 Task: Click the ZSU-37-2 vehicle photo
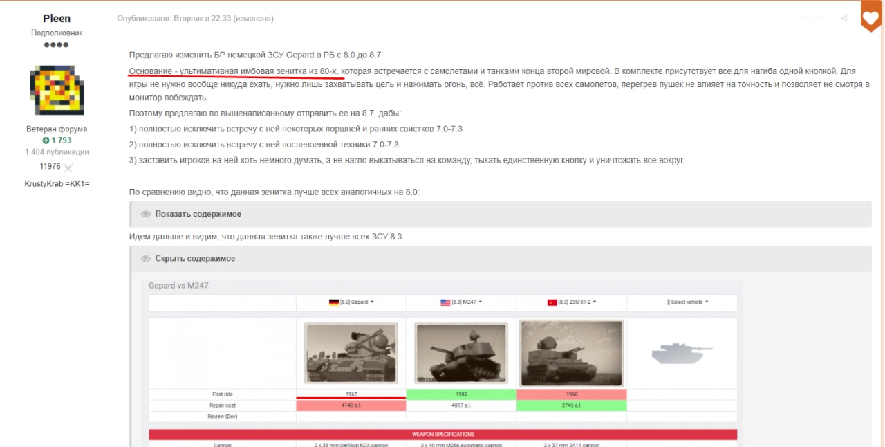coord(571,352)
